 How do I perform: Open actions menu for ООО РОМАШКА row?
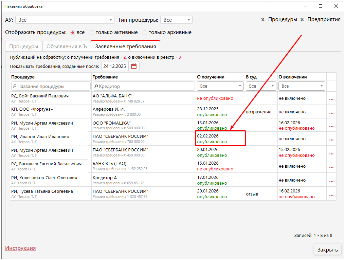coord(331,127)
